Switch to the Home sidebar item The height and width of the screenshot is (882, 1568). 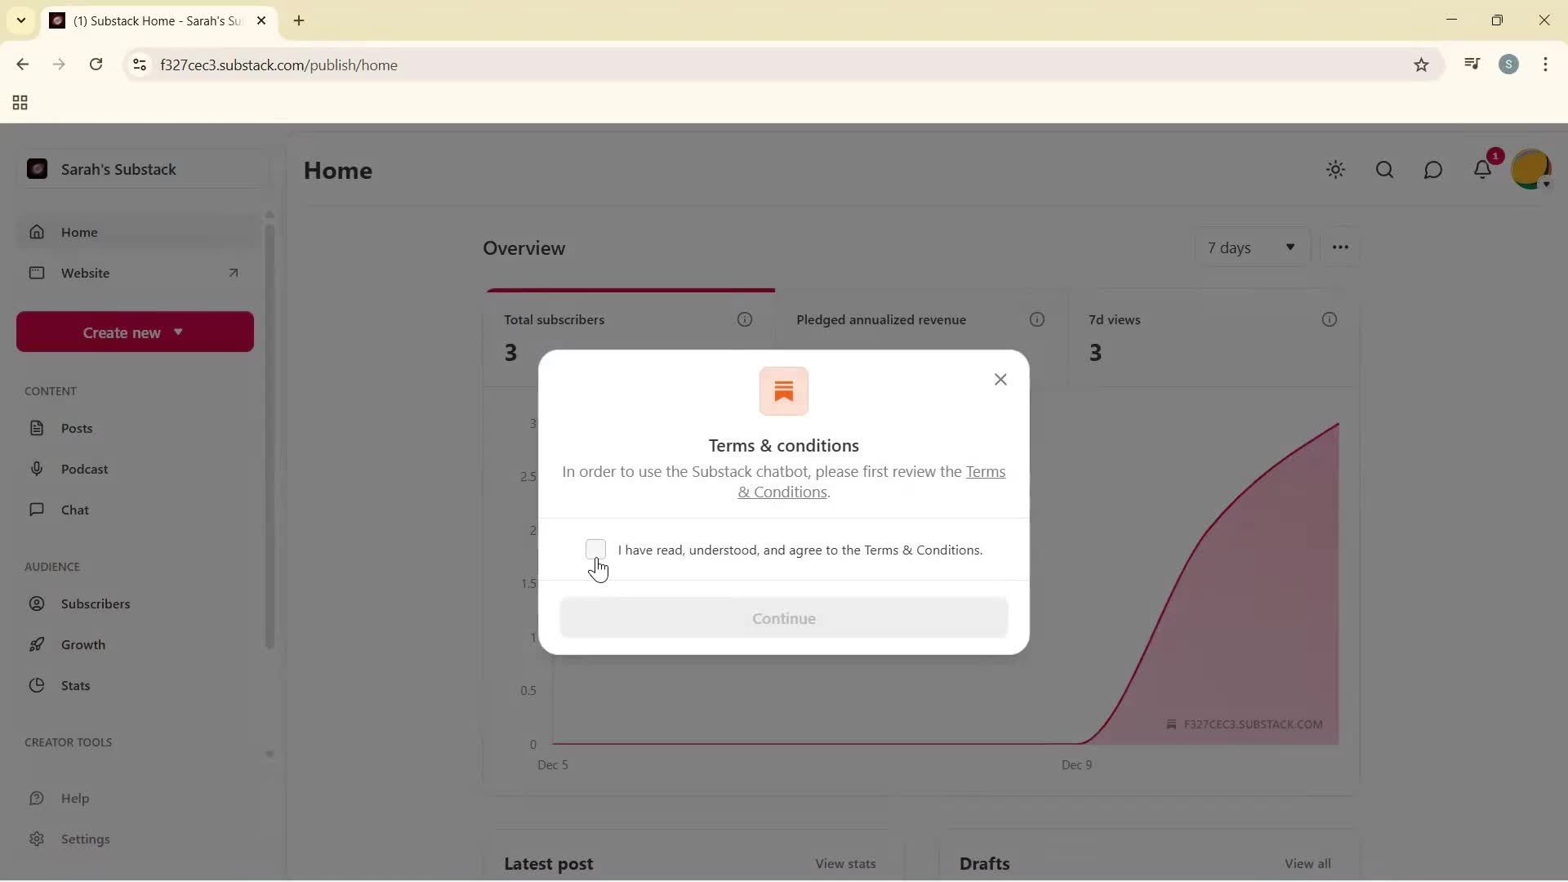78,232
